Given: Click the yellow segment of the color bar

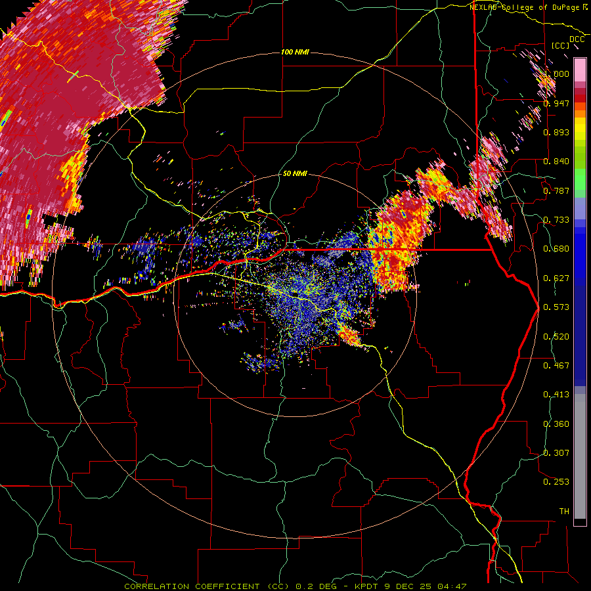Looking at the screenshot, I should point(580,129).
